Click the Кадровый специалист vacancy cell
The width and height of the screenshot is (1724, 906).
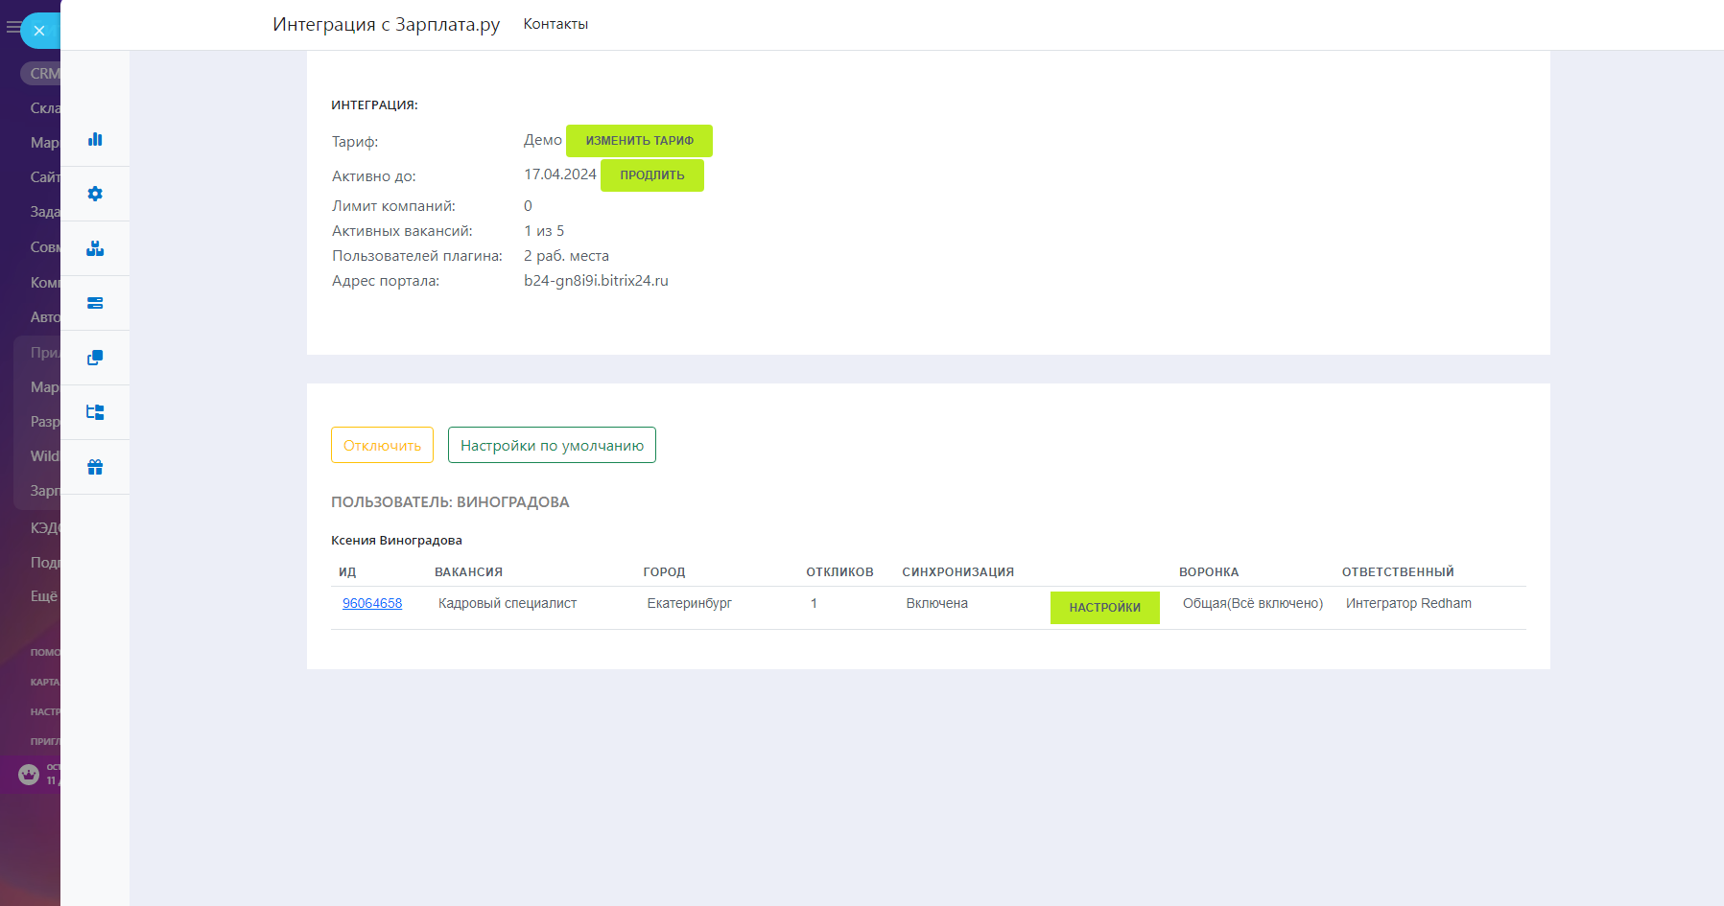pos(508,603)
